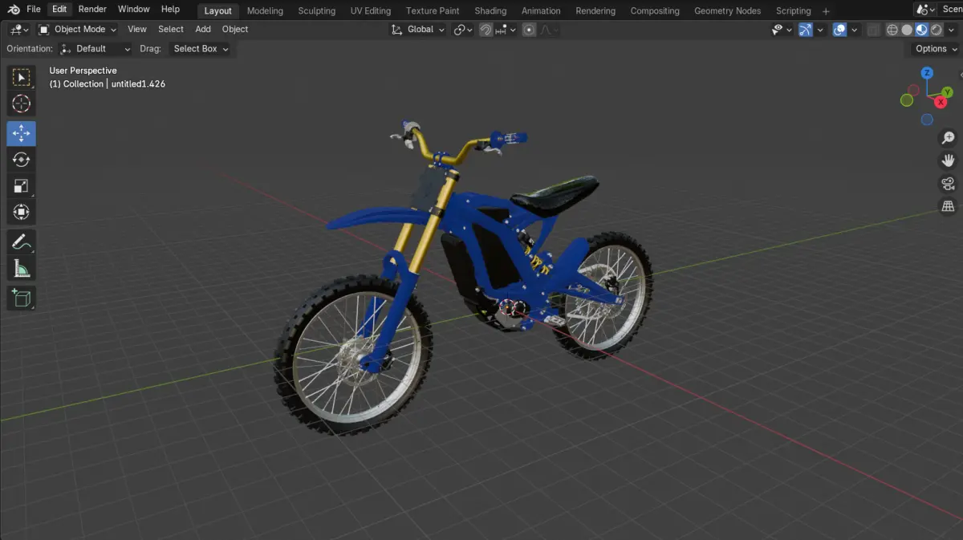Image resolution: width=963 pixels, height=540 pixels.
Task: Click the transform pivot point link icon
Action: point(463,30)
